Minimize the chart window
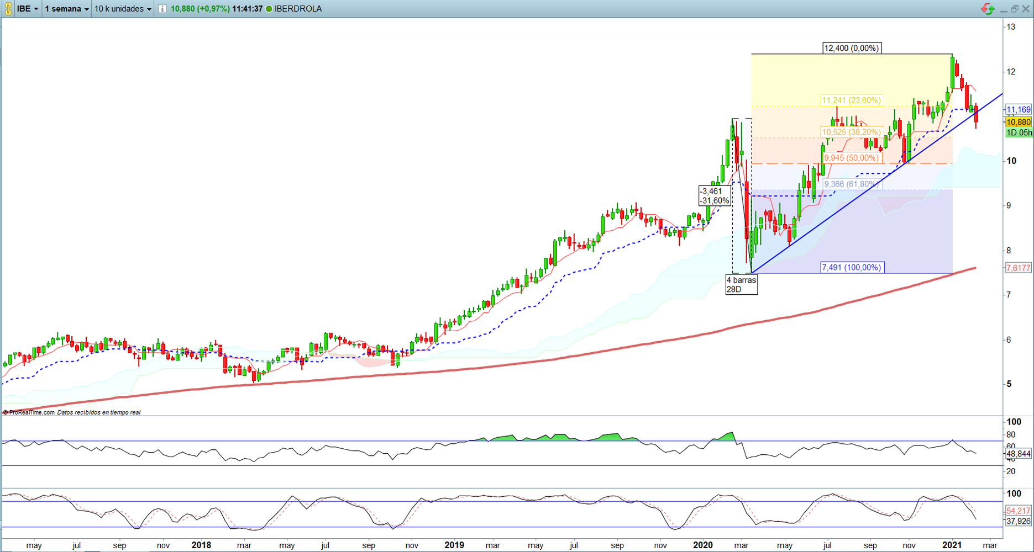The height and width of the screenshot is (552, 1034). pyautogui.click(x=1004, y=9)
